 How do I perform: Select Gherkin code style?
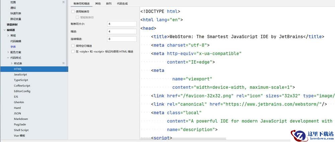[19, 102]
